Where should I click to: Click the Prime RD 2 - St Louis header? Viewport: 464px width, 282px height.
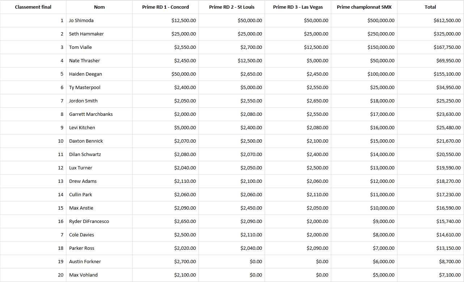[x=232, y=7]
